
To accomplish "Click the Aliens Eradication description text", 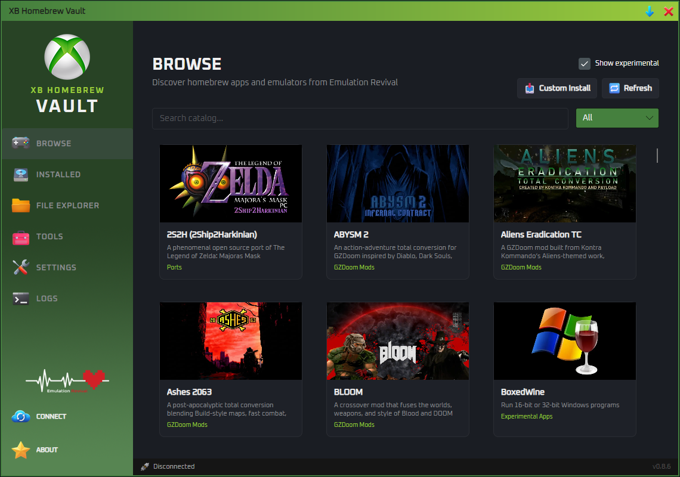I will [553, 252].
